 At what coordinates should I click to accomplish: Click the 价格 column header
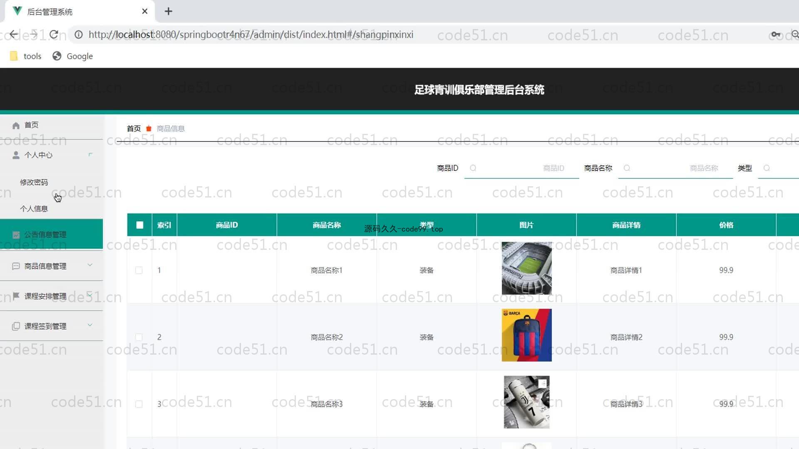click(726, 225)
